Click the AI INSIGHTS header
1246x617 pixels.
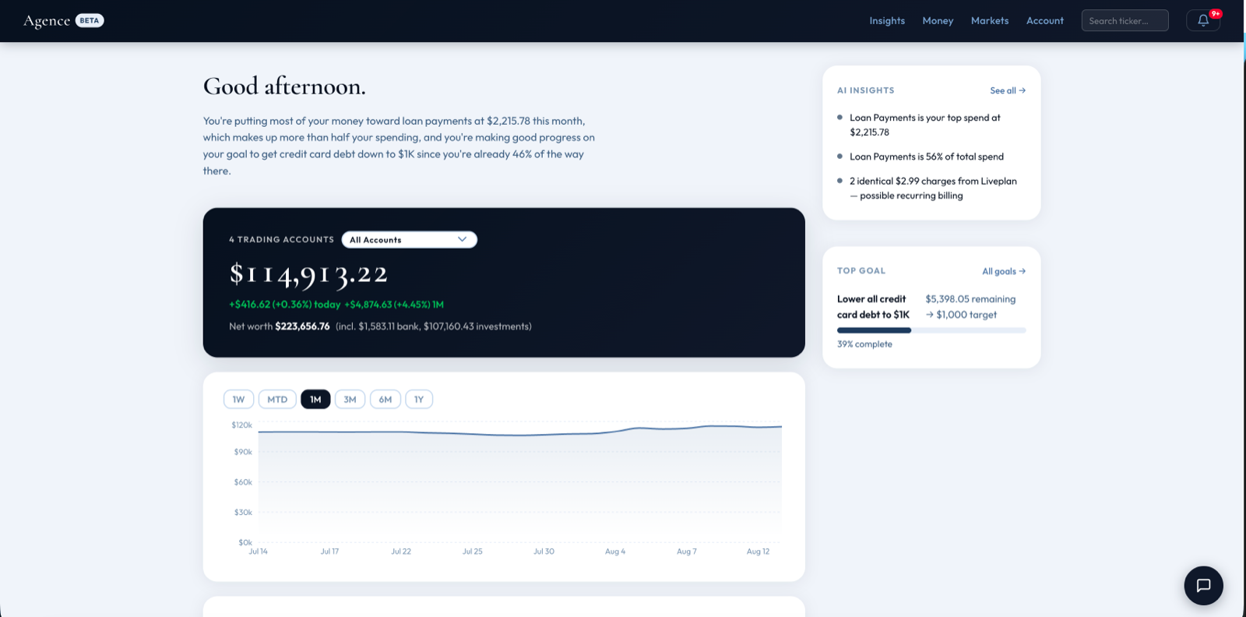[x=865, y=90]
